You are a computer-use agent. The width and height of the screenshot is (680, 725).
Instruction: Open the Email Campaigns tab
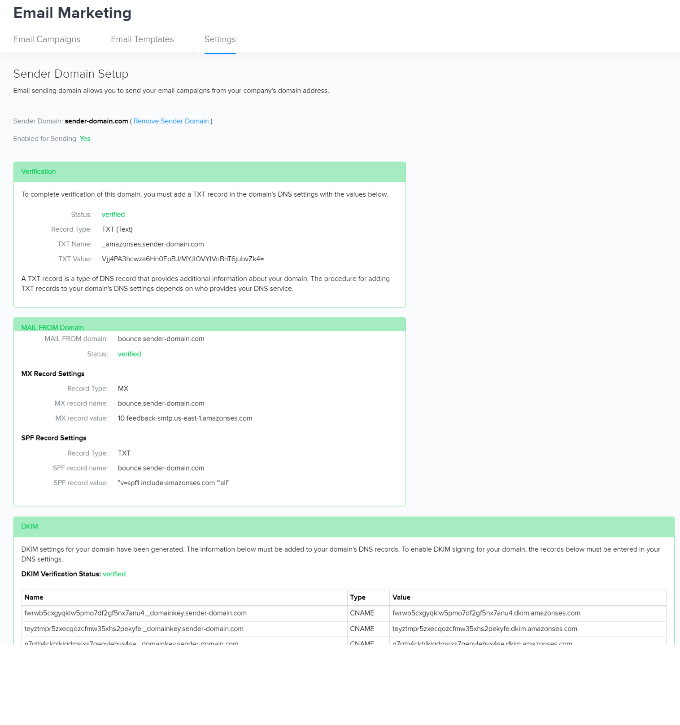tap(47, 40)
